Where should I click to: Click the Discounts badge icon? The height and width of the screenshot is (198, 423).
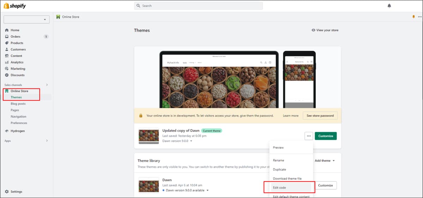[x=7, y=75]
